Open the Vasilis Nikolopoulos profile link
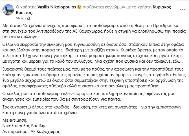Image resolution: width=189 pixels, height=136 pixels. [x=57, y=7]
